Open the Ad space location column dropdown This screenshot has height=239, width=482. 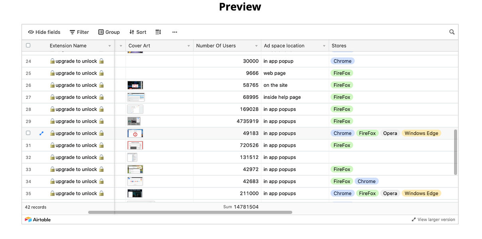324,46
